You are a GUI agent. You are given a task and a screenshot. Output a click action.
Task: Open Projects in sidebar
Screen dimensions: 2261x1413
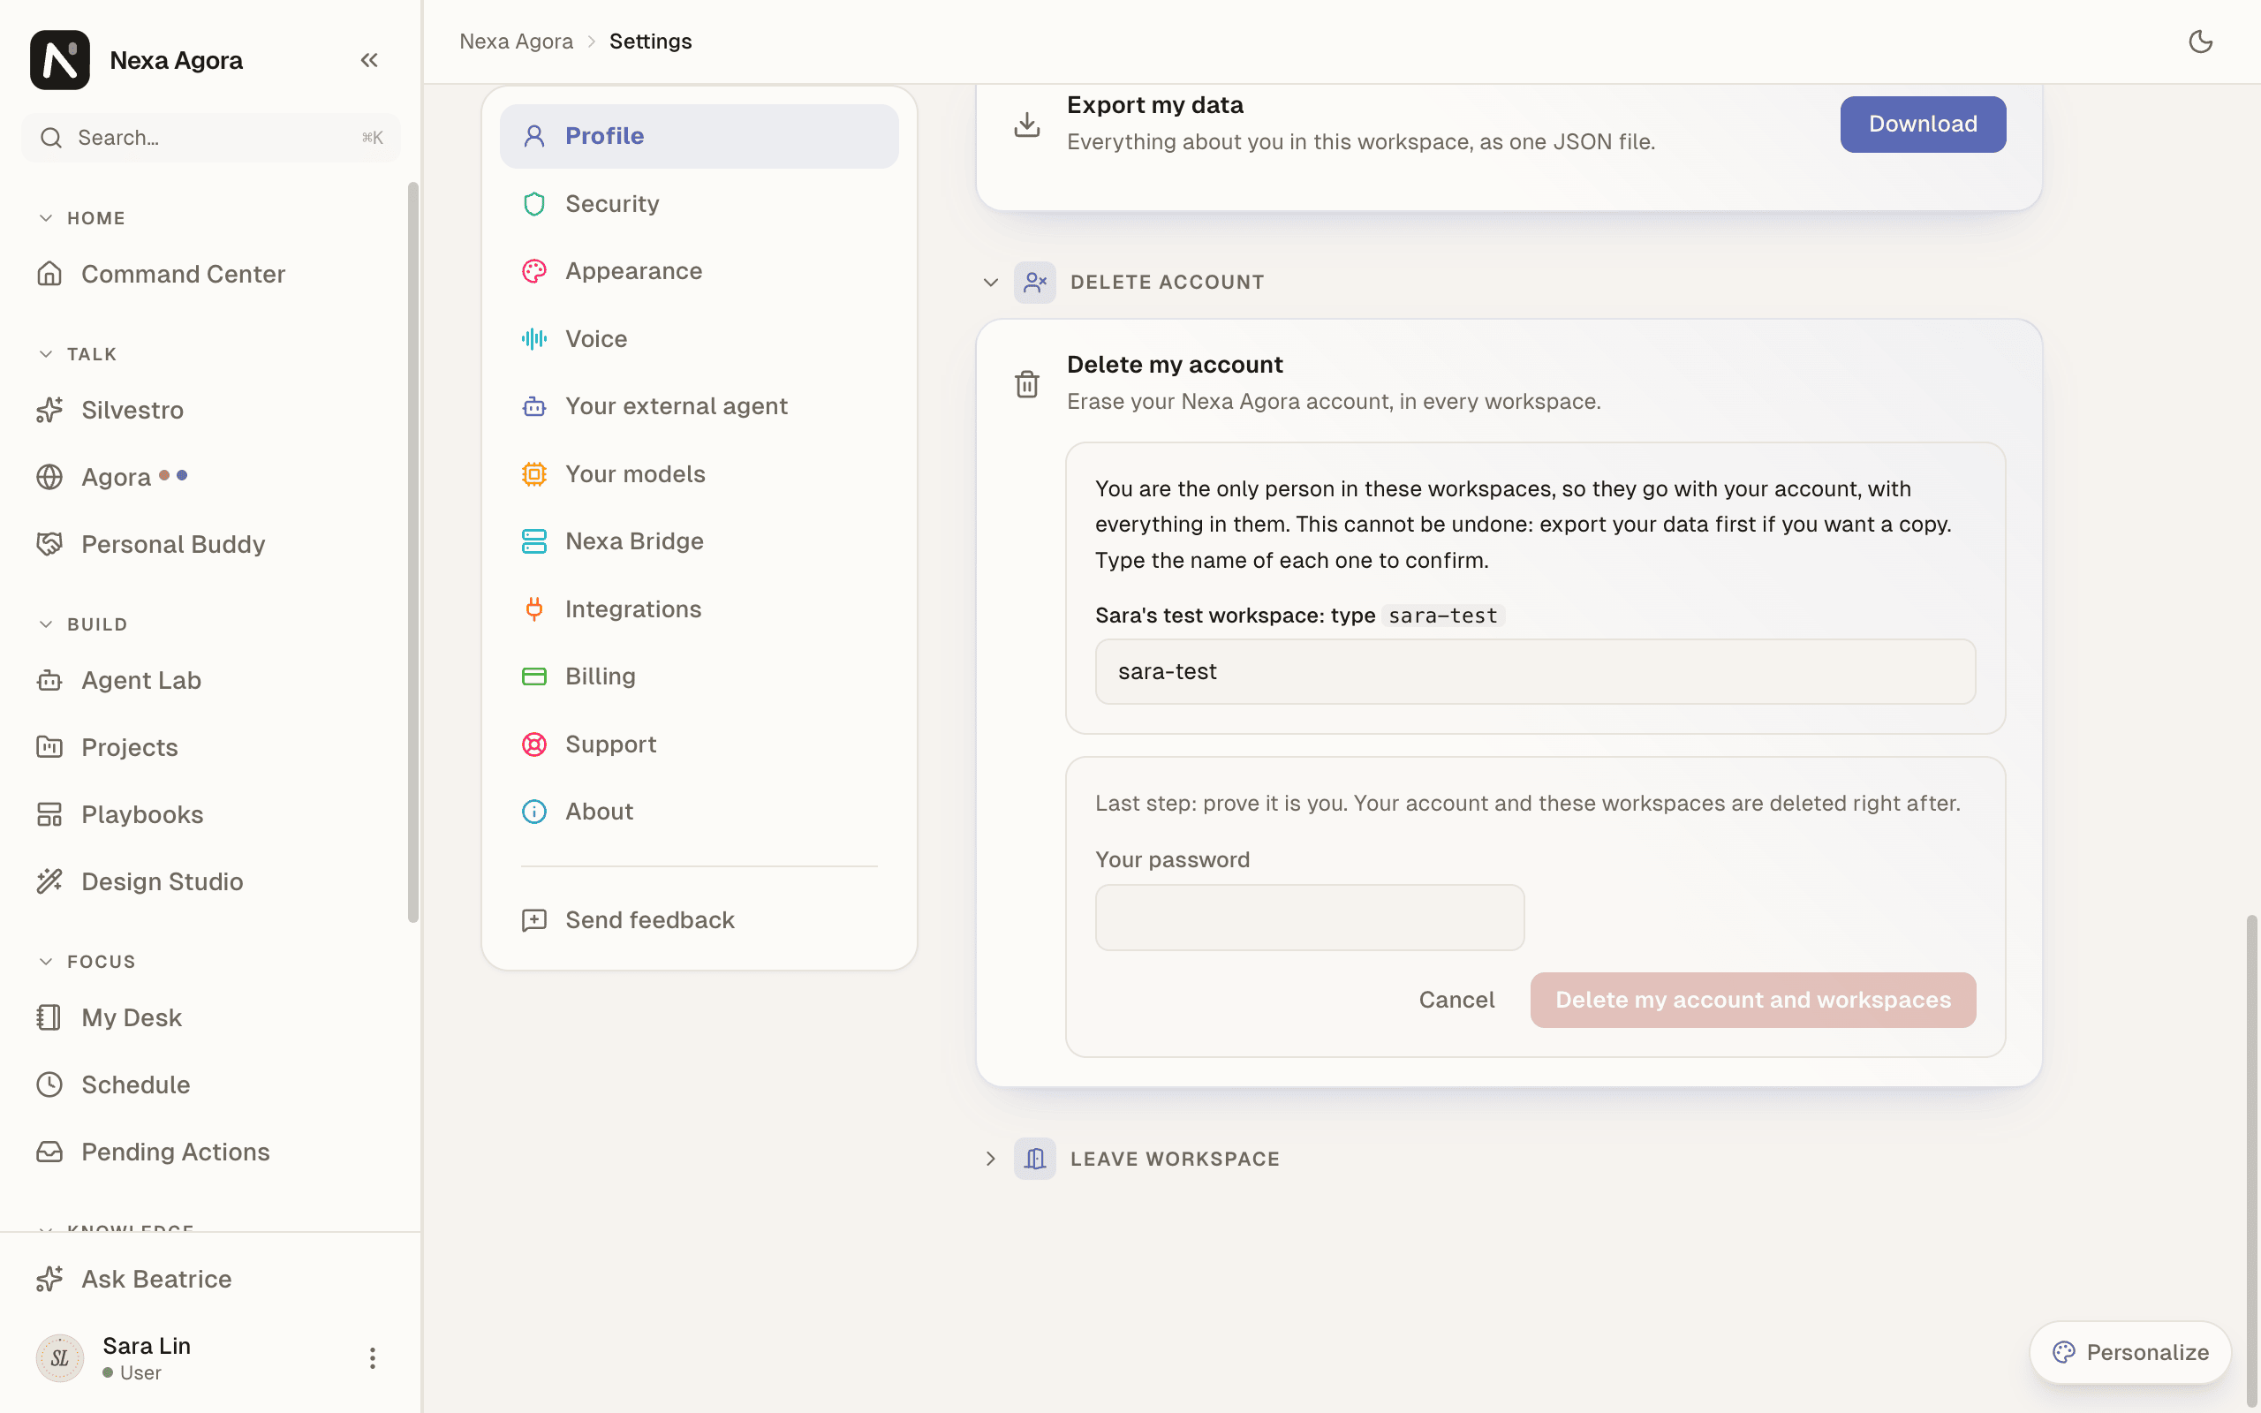click(x=210, y=748)
